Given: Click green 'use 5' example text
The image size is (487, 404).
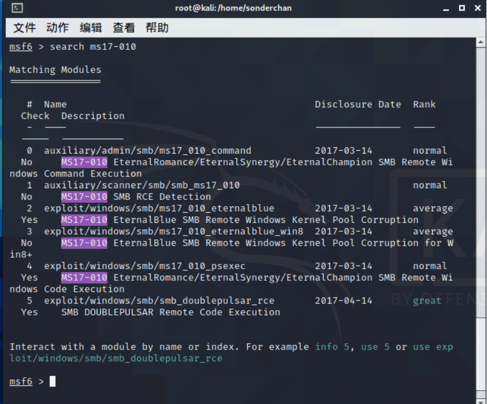Looking at the screenshot, I should tap(375, 347).
